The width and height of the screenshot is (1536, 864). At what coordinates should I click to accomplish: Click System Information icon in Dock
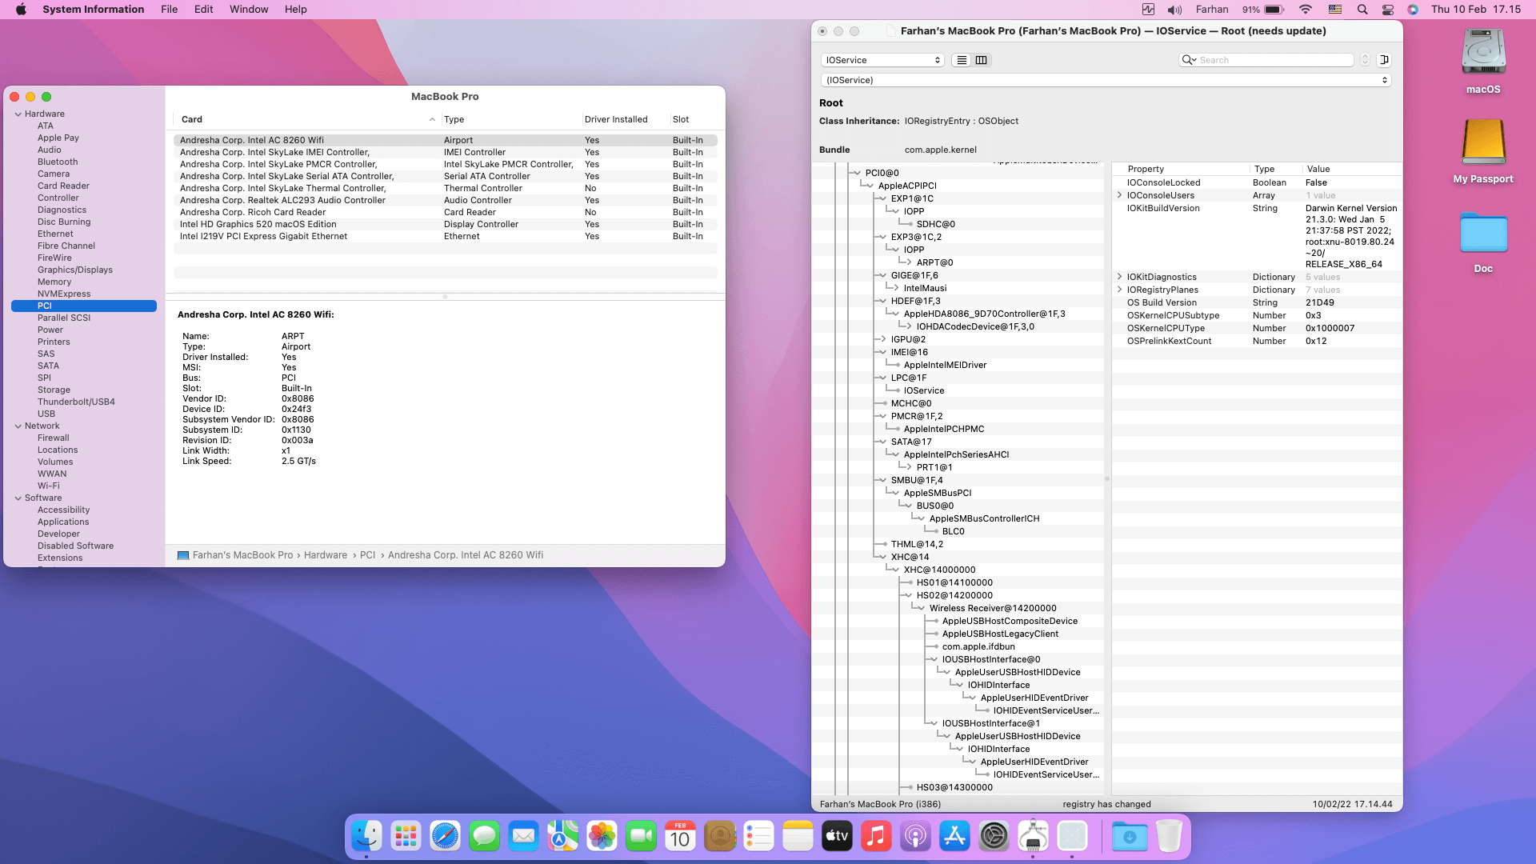(1033, 837)
